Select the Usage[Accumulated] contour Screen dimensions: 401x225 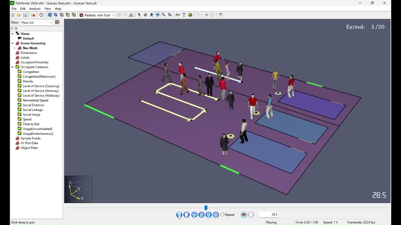(37, 129)
